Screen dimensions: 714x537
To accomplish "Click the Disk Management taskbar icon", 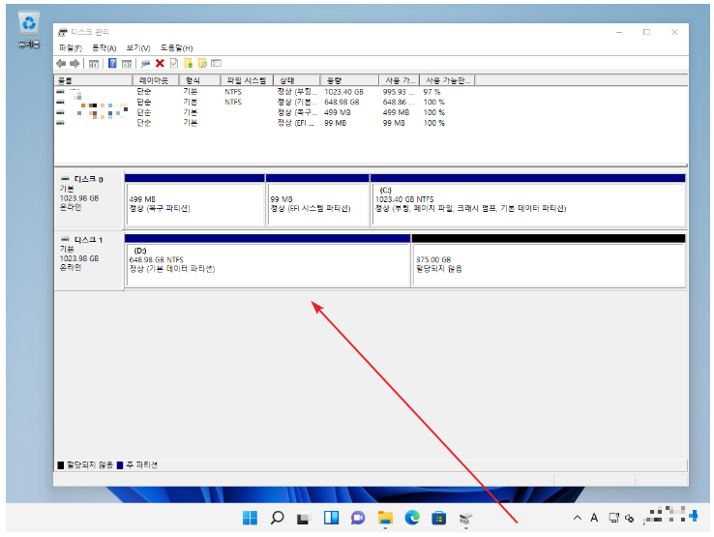I will (465, 519).
